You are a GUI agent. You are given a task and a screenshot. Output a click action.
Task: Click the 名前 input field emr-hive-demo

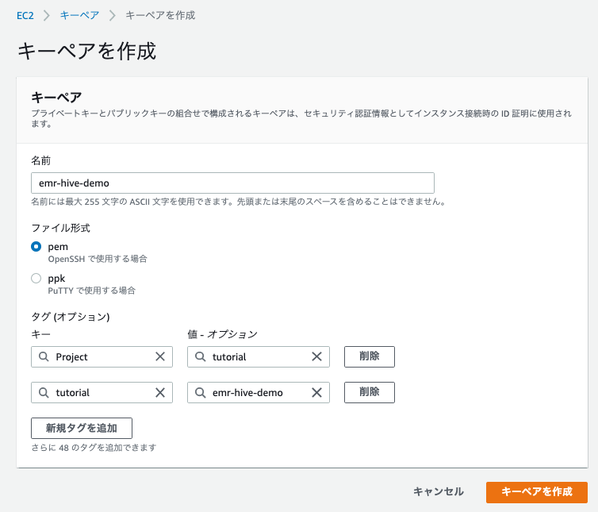tap(232, 183)
